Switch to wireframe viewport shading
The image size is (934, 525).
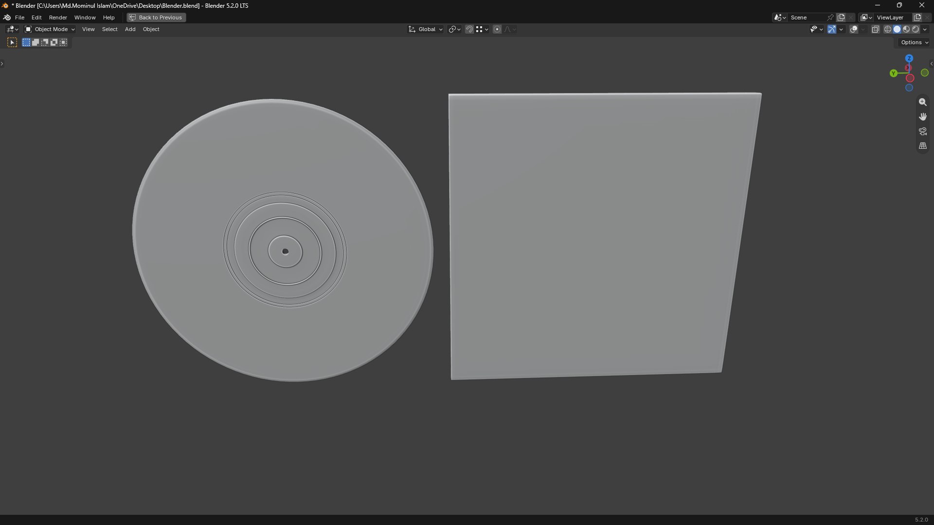[887, 29]
